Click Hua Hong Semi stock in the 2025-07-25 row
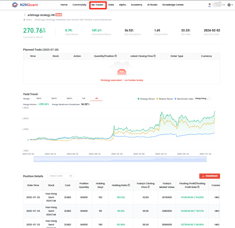The height and width of the screenshot is (228, 235). coord(51,197)
